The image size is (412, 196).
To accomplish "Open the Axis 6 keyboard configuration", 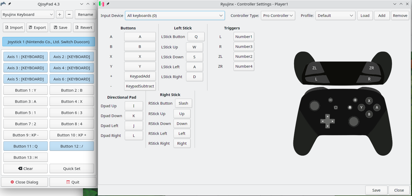I will coord(72,79).
